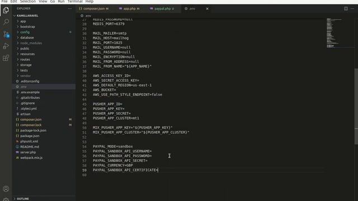Screen dimensions: 358x201
Task: Open the Extensions view
Action: pyautogui.click(x=6, y=58)
